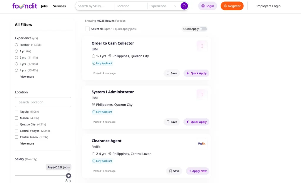Select 2 yrs experience option
Image resolution: width=301 pixels, height=183 pixels.
coord(16,57)
